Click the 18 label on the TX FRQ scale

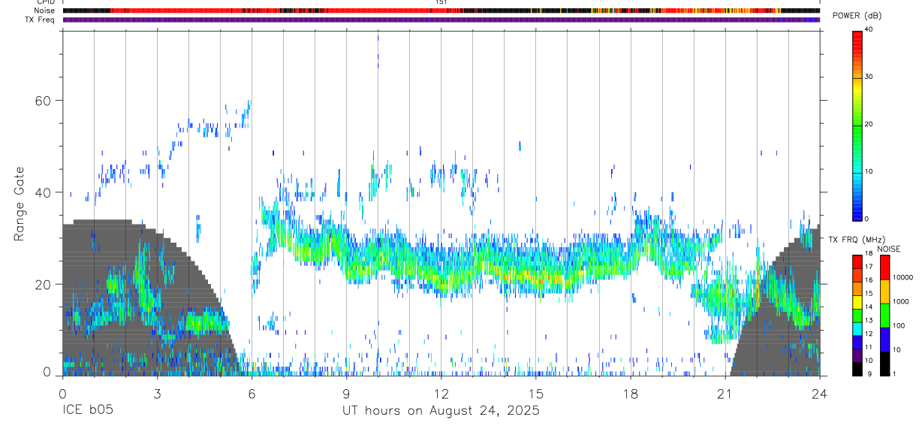(868, 254)
